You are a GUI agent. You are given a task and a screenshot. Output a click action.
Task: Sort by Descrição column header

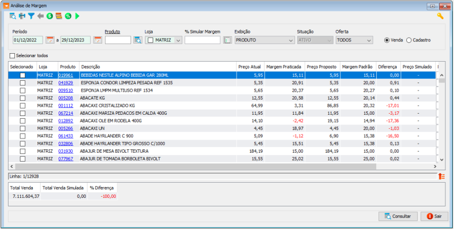(x=158, y=67)
